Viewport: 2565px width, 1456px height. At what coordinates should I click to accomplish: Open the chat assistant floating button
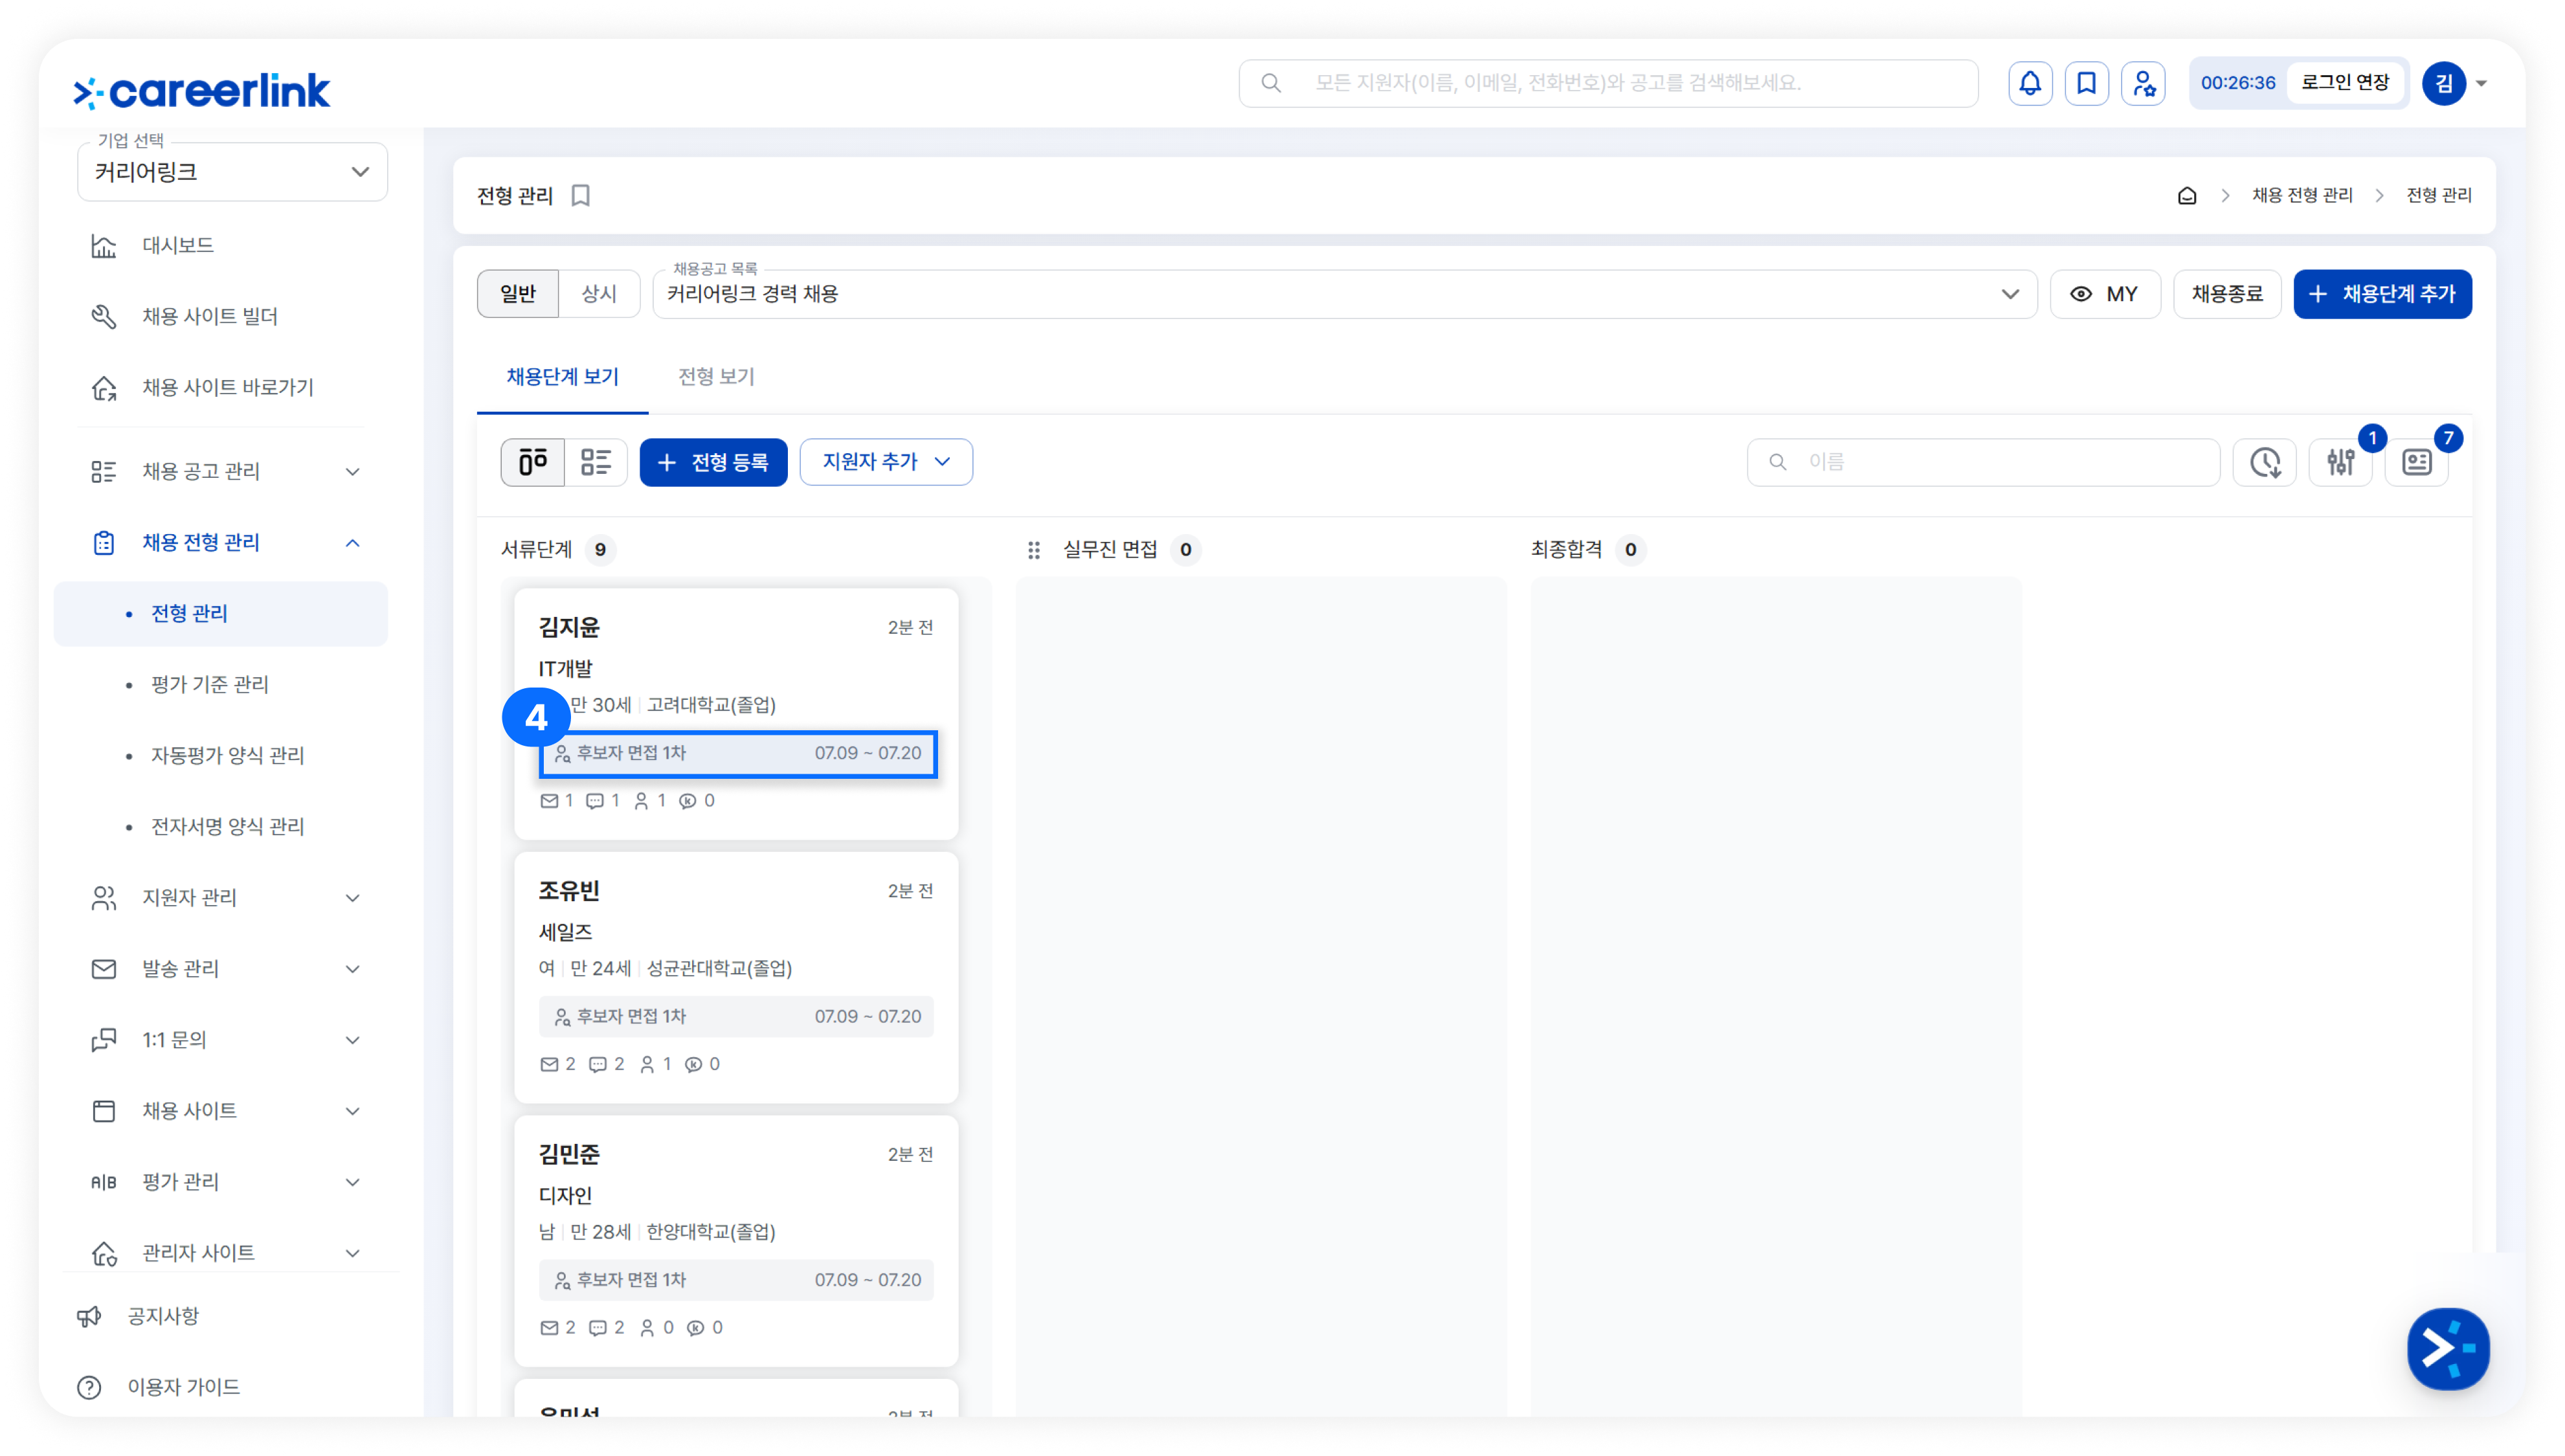2447,1348
